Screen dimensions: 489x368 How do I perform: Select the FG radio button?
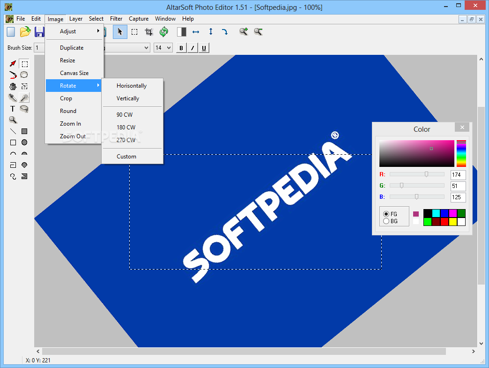[x=386, y=214]
